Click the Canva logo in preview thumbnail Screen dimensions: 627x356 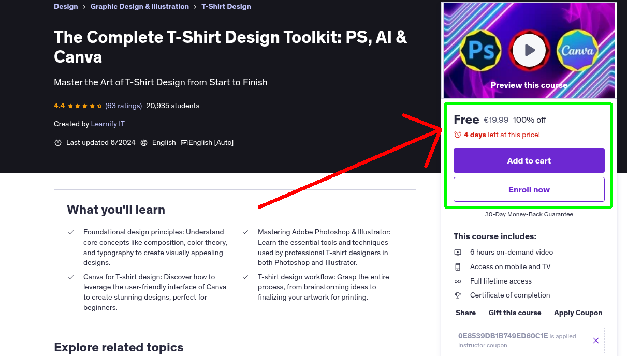[x=578, y=51]
